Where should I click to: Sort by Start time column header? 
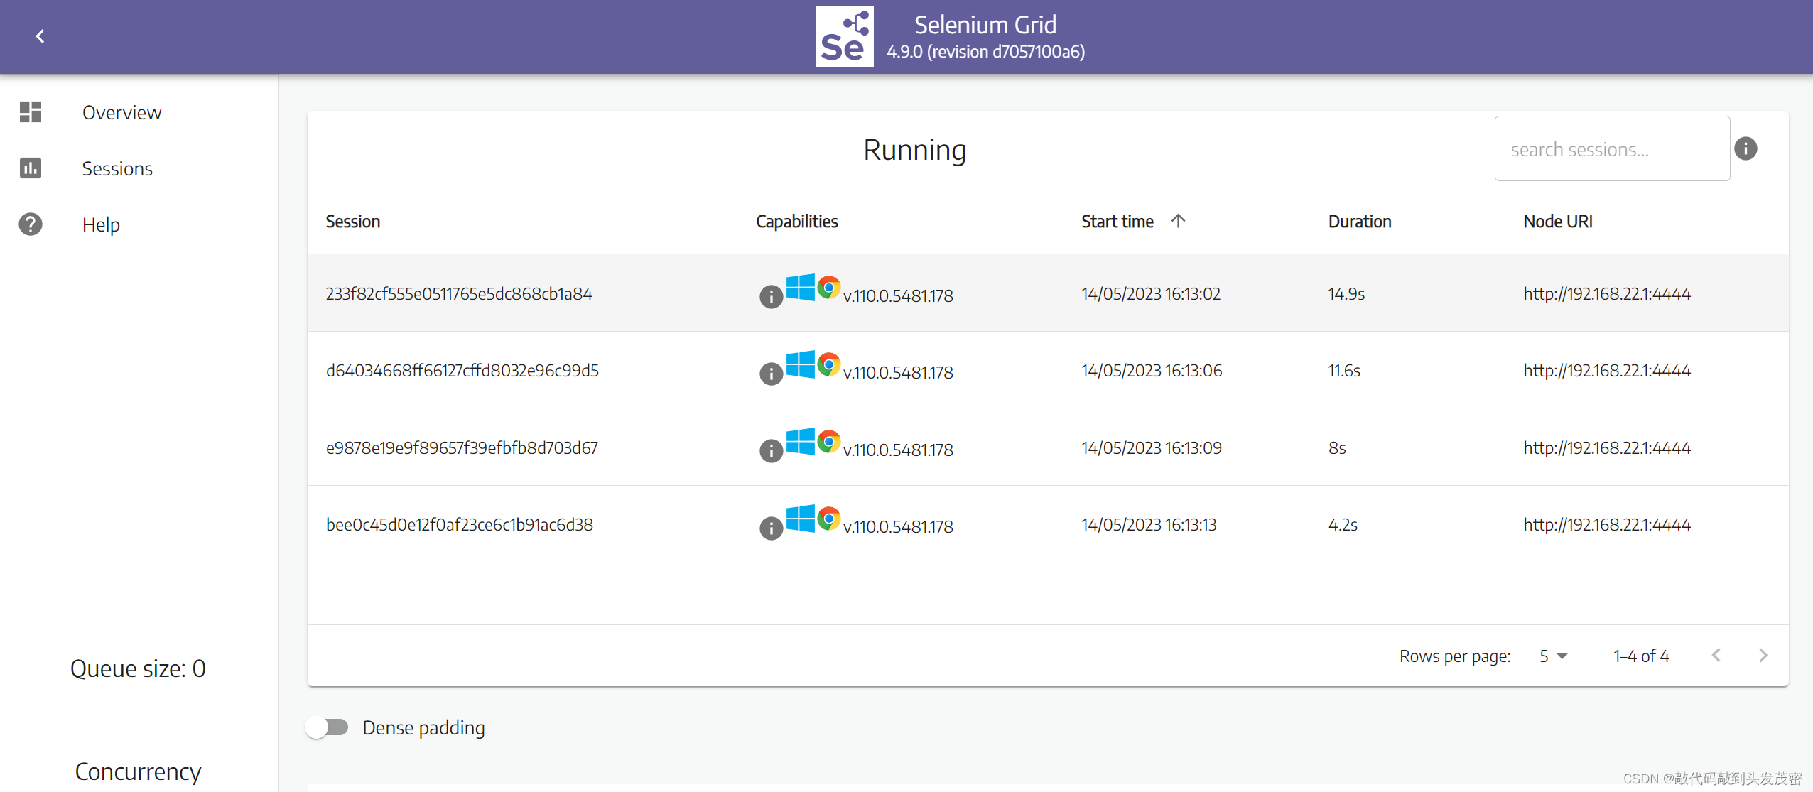coord(1117,222)
